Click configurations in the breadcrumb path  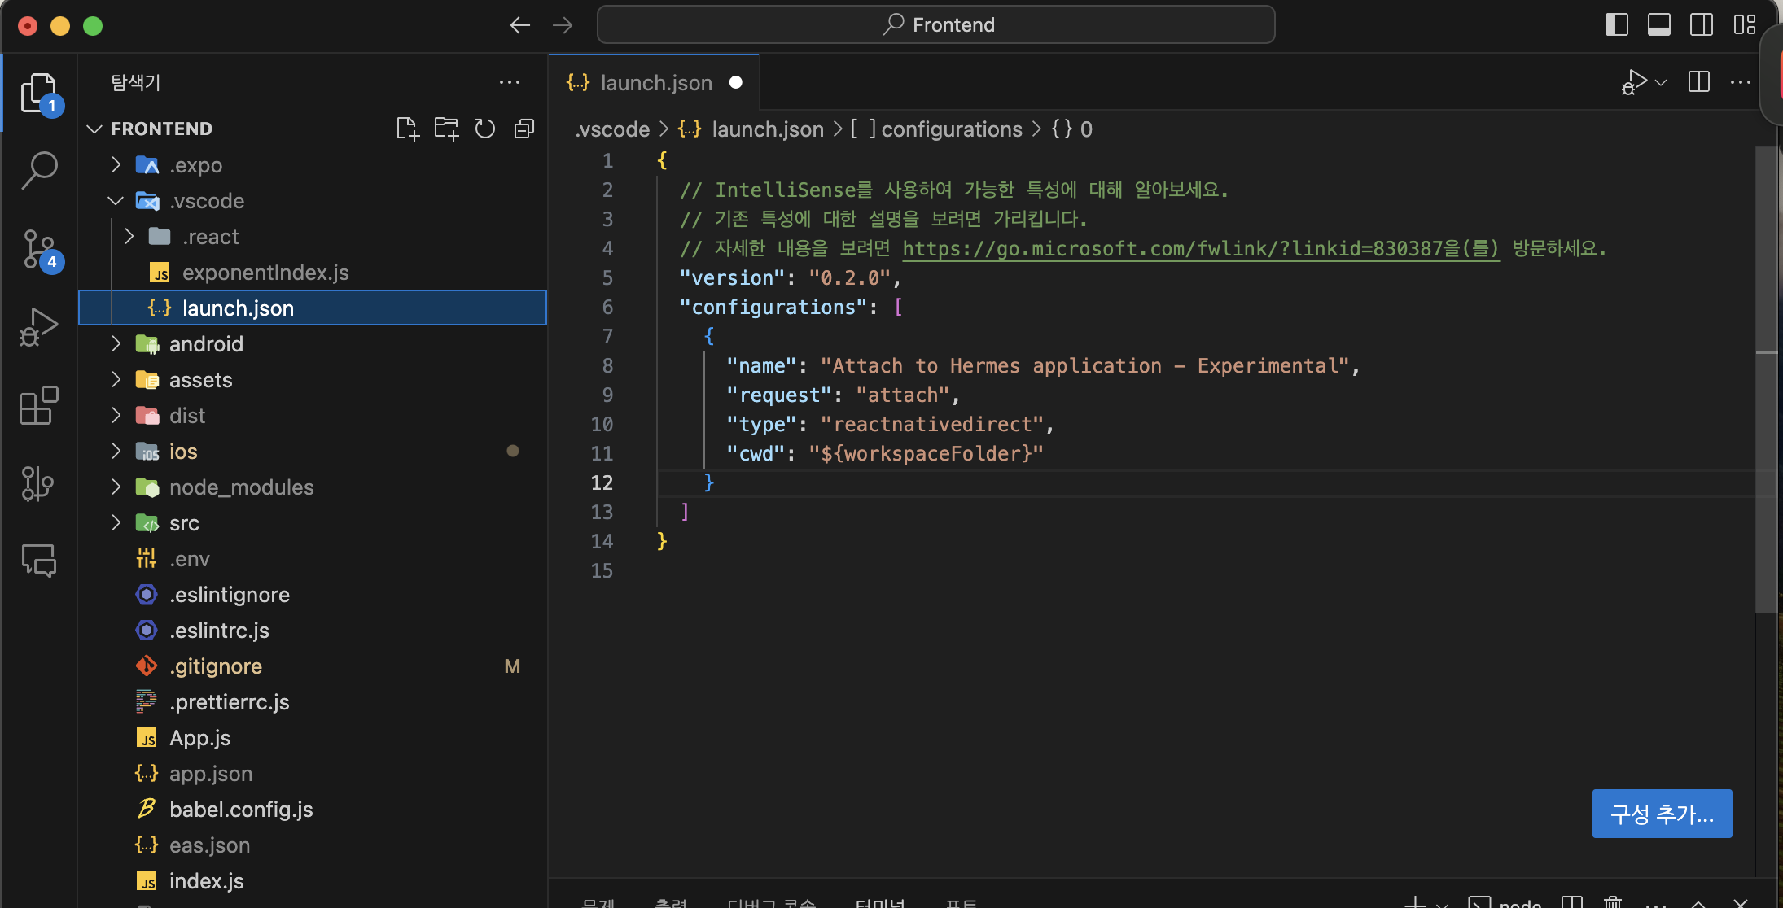click(x=951, y=129)
